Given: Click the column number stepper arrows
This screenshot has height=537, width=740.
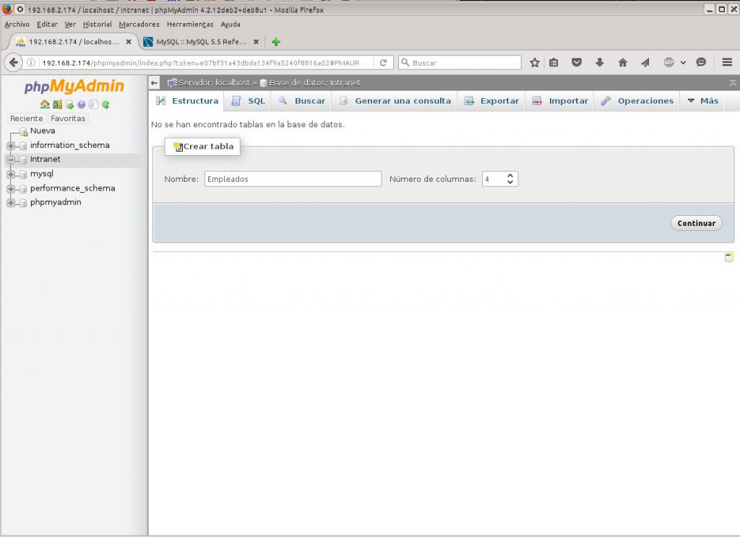Looking at the screenshot, I should [x=510, y=179].
